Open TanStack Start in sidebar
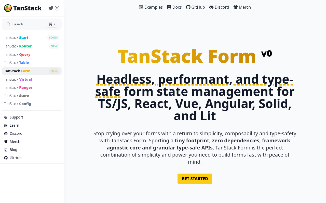The height and width of the screenshot is (203, 326). pos(32,38)
